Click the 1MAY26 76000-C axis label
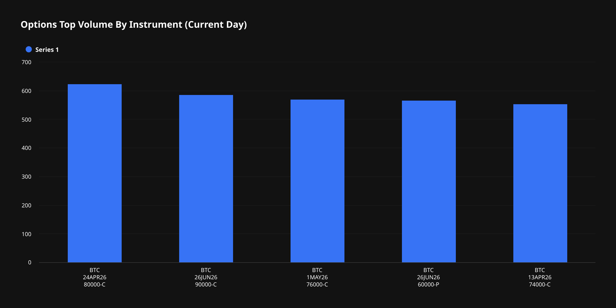 click(x=317, y=277)
